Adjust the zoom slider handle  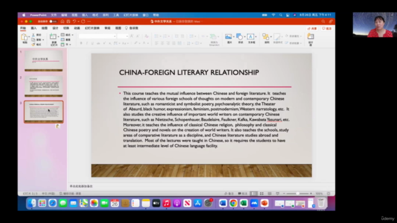(298, 193)
